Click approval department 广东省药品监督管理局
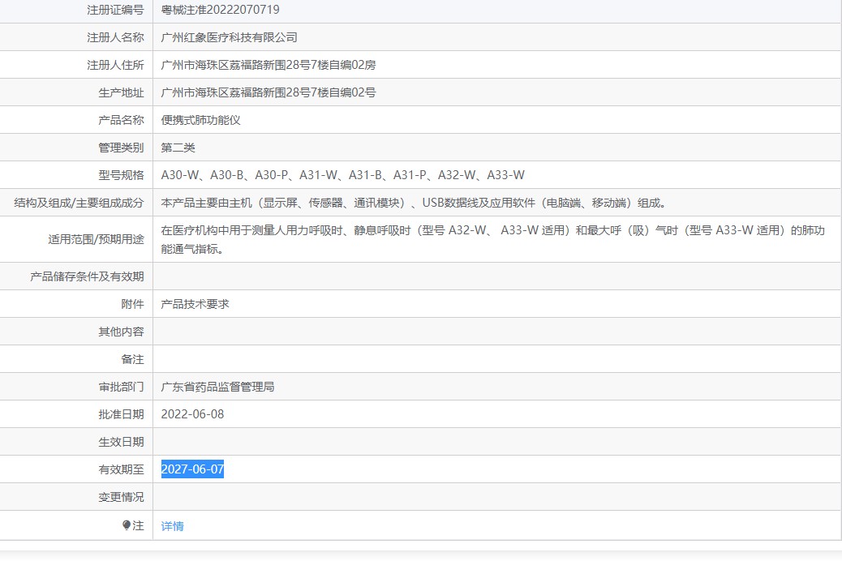 click(217, 387)
